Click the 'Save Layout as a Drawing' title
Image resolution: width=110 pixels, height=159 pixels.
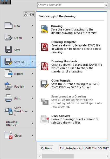pyautogui.click(x=68, y=96)
